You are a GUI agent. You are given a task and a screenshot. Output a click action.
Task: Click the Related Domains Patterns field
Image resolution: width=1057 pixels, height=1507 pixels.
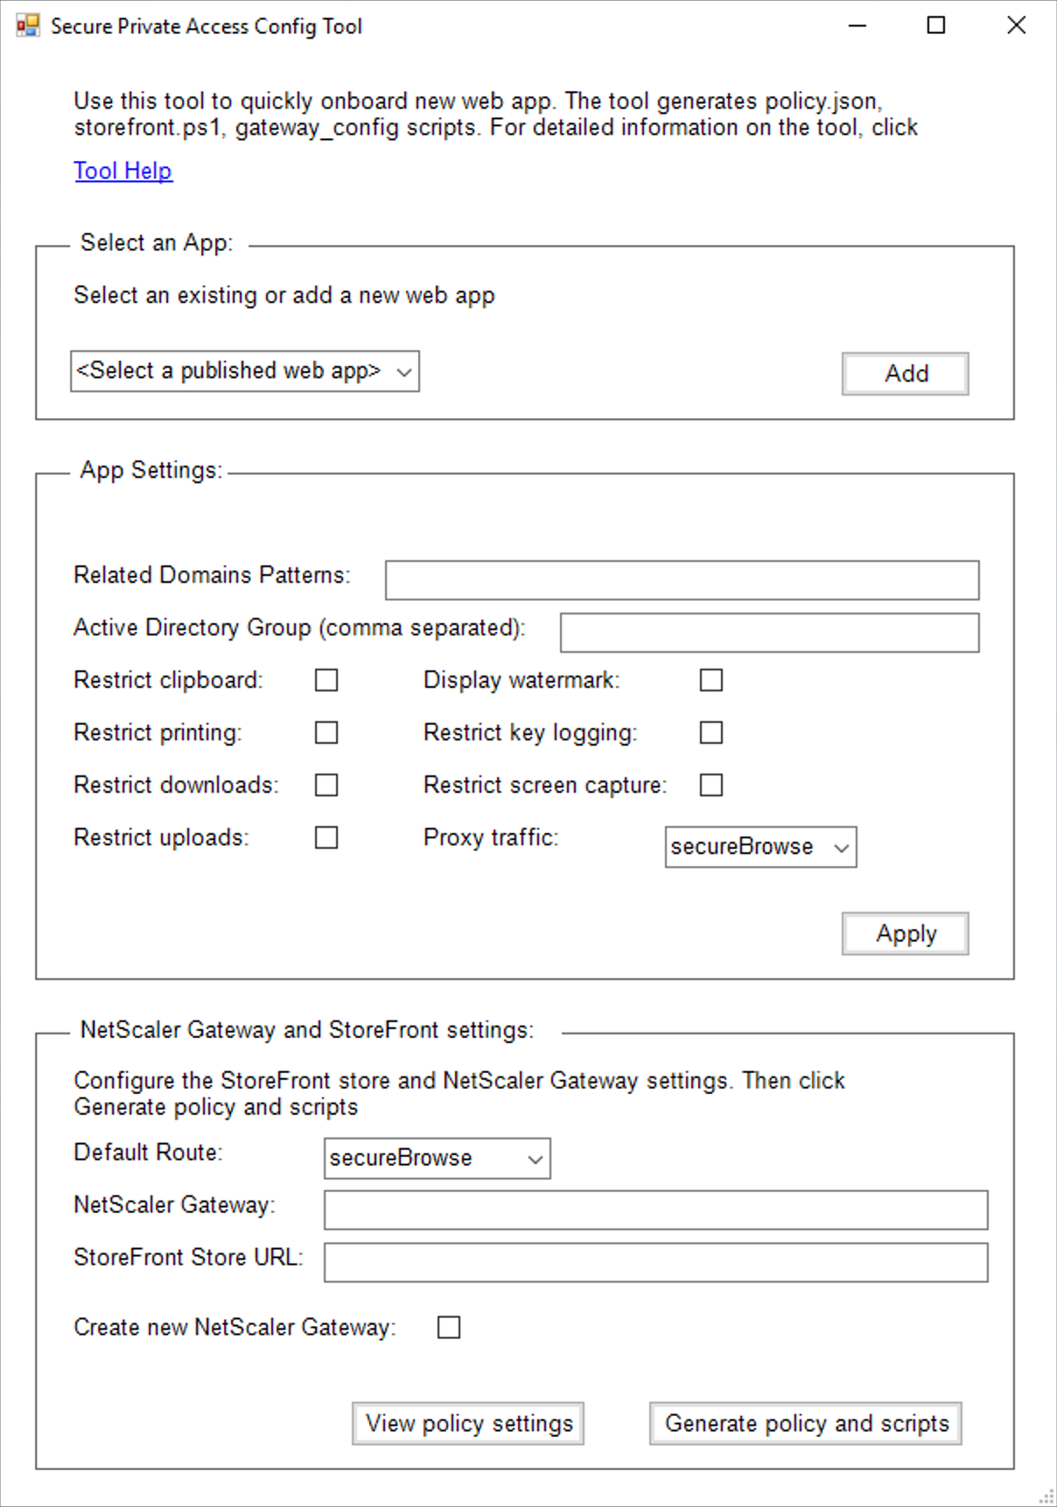click(682, 580)
